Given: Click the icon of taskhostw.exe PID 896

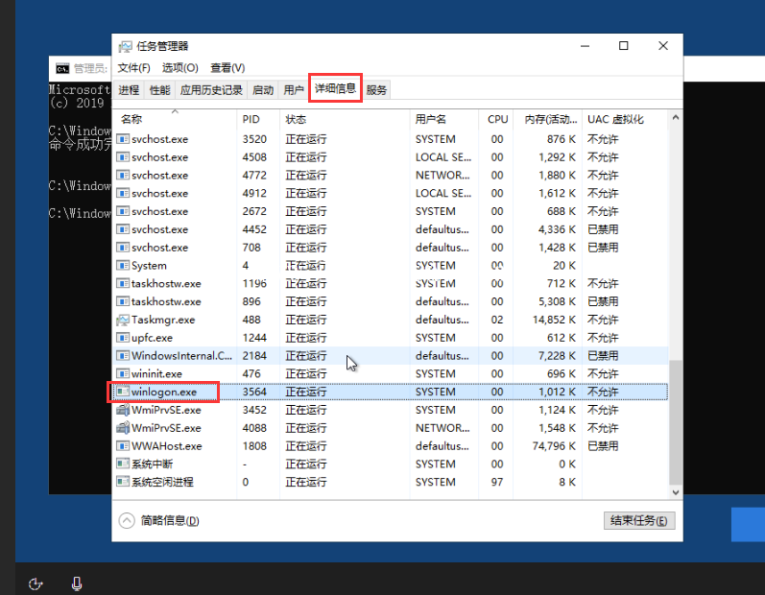Looking at the screenshot, I should 123,301.
